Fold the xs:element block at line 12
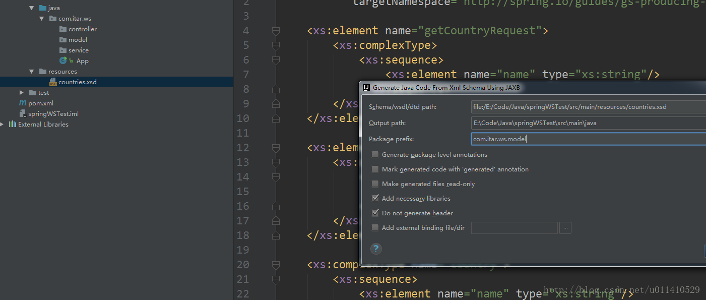This screenshot has height=300, width=706. [276, 148]
